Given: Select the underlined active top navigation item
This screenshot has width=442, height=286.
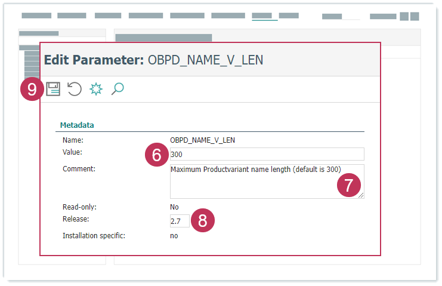Looking at the screenshot, I should click(264, 16).
